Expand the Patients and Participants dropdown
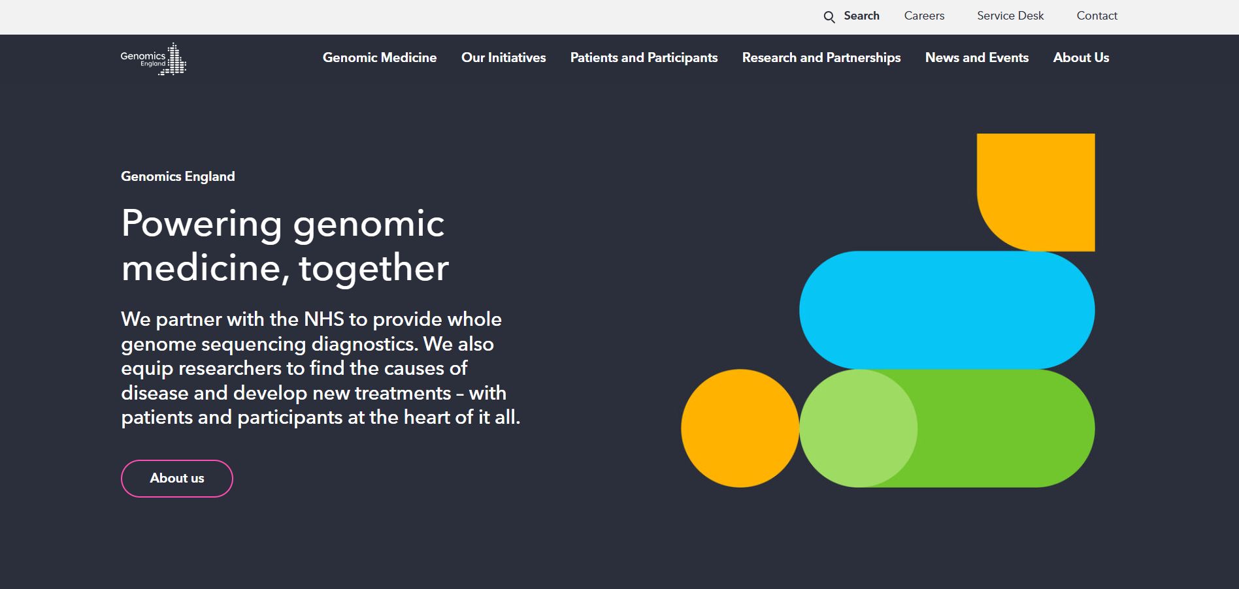Image resolution: width=1239 pixels, height=589 pixels. [x=644, y=57]
